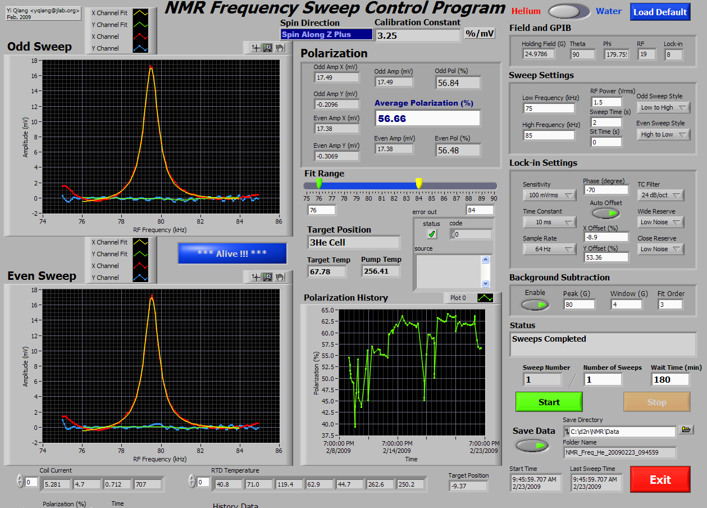This screenshot has width=707, height=508.
Task: Click the Background Peak (G) field
Action: 579,304
